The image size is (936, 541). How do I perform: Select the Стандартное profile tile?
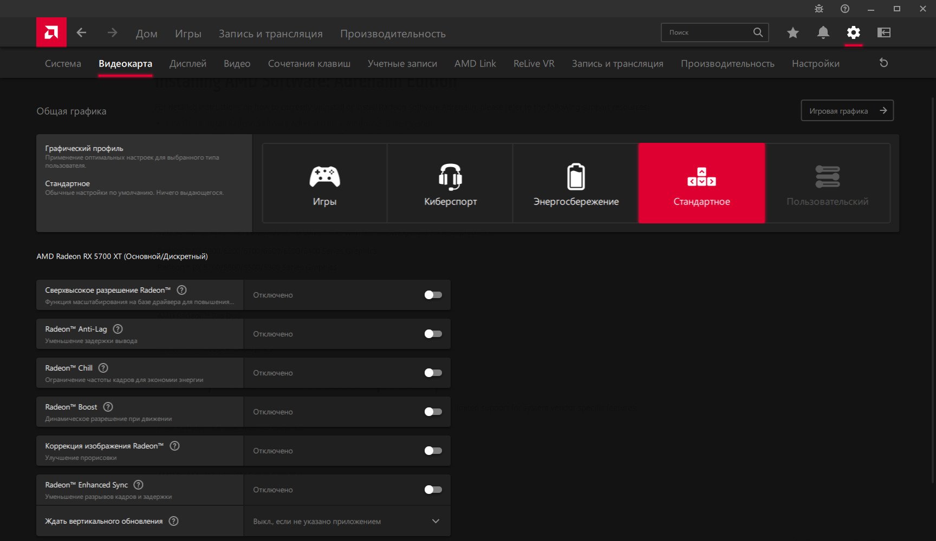pos(701,183)
